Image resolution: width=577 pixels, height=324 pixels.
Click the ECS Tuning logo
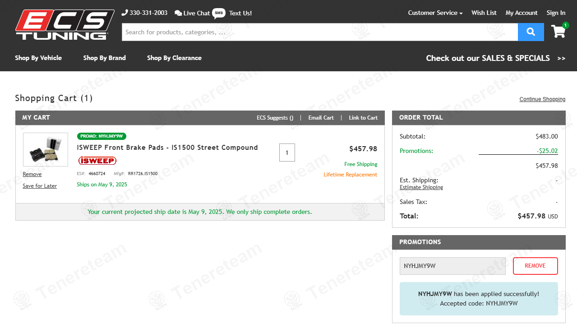(x=65, y=25)
